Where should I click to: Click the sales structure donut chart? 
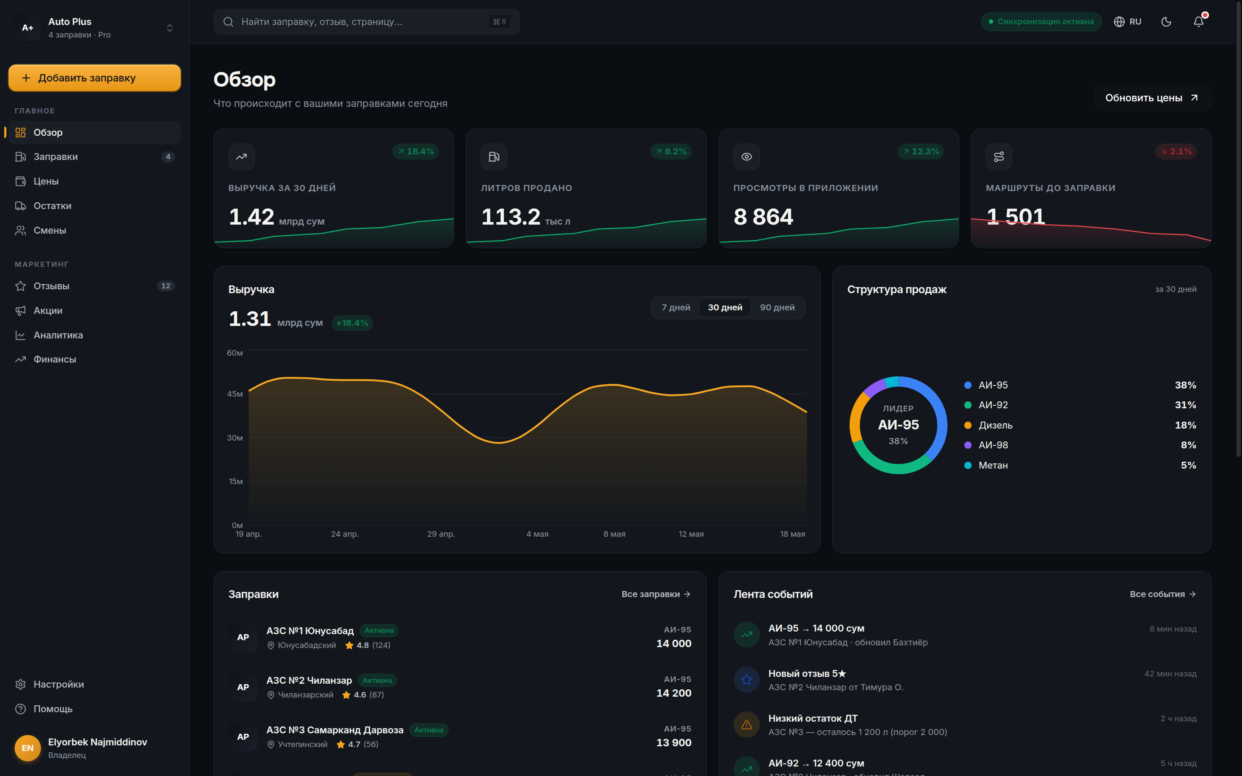click(x=898, y=425)
